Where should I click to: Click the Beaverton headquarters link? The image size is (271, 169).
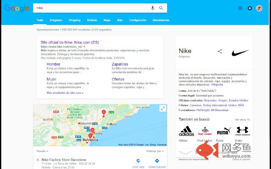coord(210,101)
